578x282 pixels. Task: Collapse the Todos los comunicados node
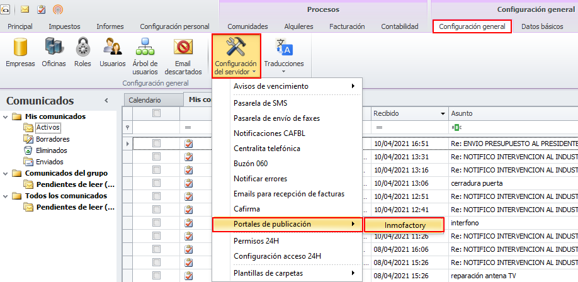coord(5,196)
